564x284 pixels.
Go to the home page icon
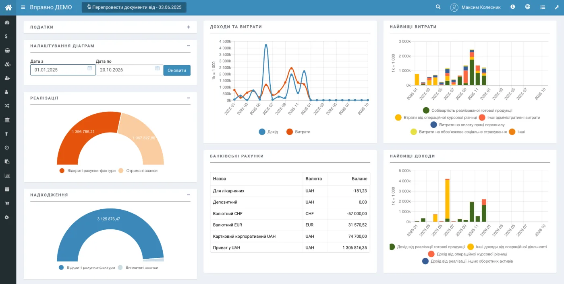8,7
